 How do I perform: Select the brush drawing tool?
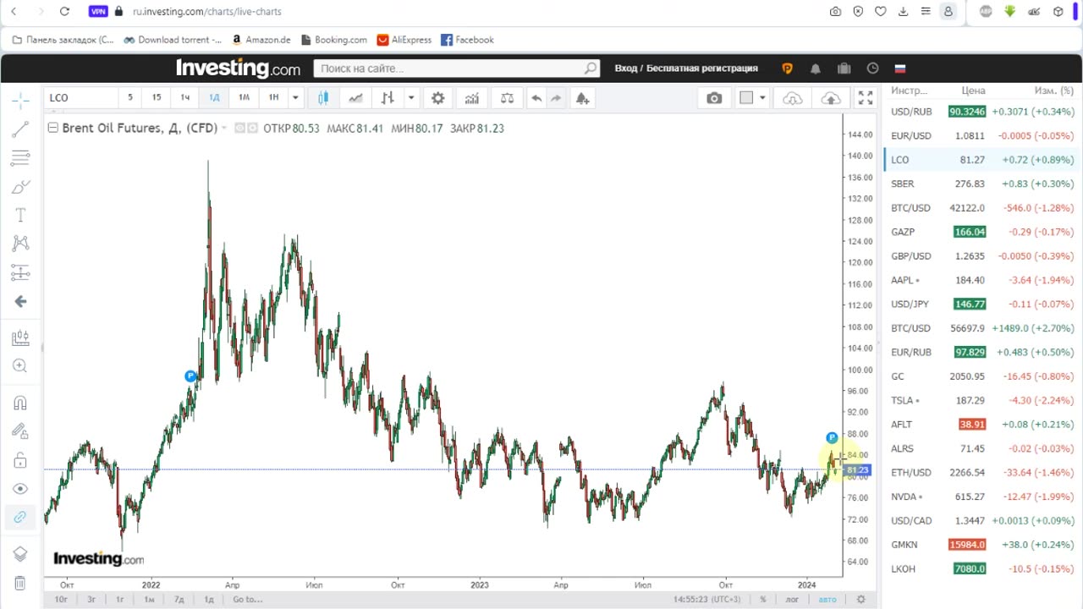21,187
